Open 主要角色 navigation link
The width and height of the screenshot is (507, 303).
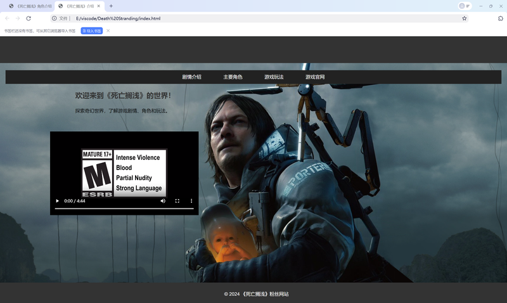(x=233, y=77)
